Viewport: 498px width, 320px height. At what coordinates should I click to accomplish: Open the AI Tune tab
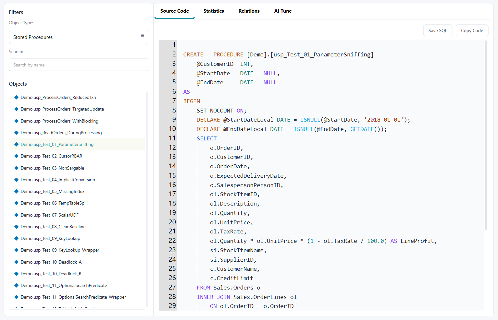point(283,11)
